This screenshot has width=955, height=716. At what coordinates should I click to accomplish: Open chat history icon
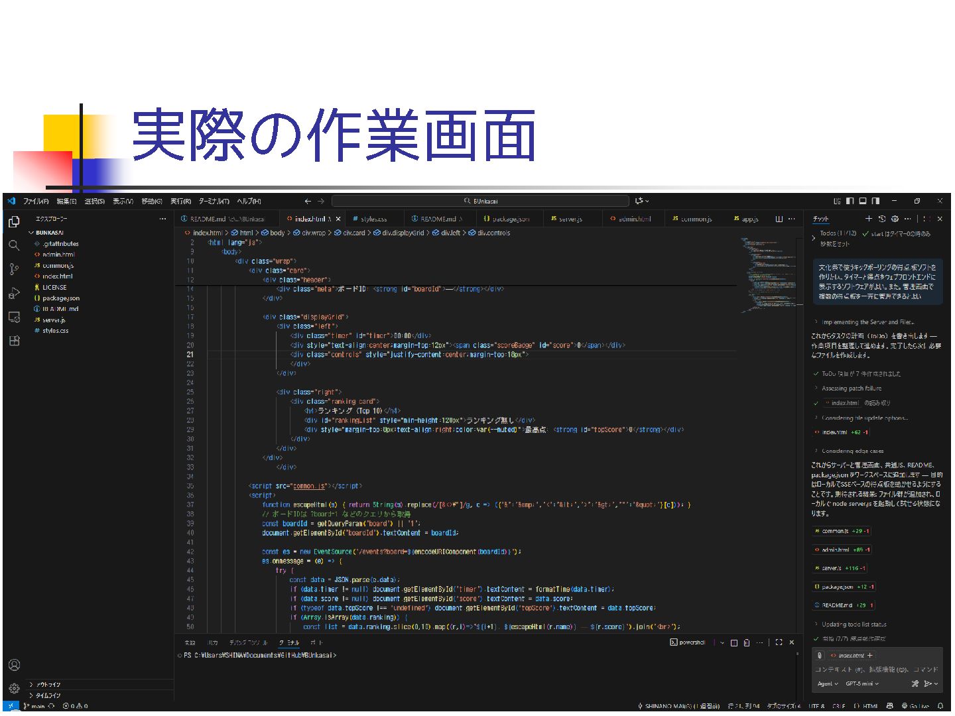tap(882, 219)
